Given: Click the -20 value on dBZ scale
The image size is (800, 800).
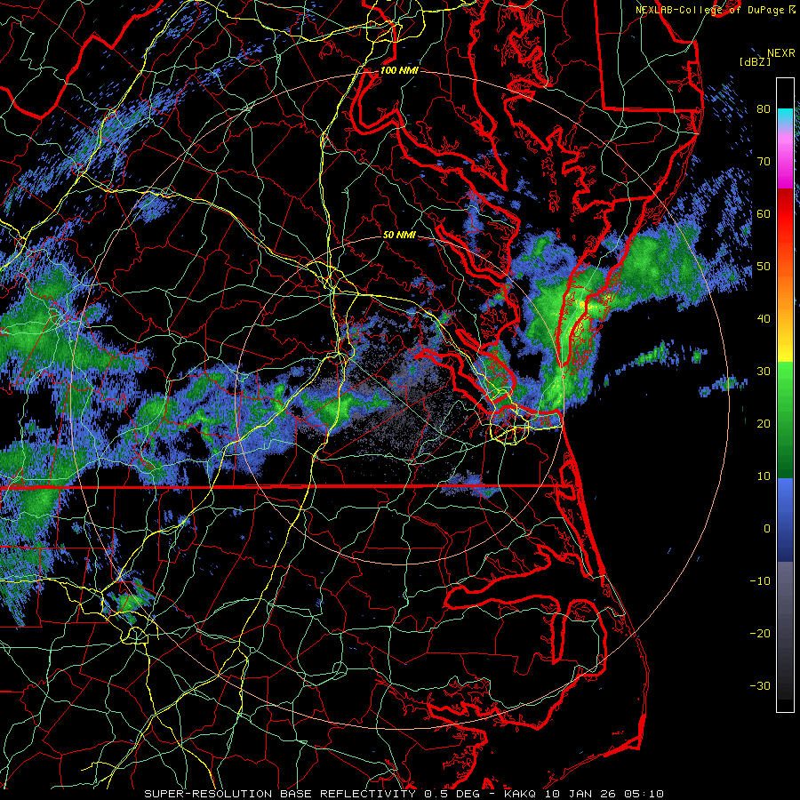Looking at the screenshot, I should click(760, 633).
